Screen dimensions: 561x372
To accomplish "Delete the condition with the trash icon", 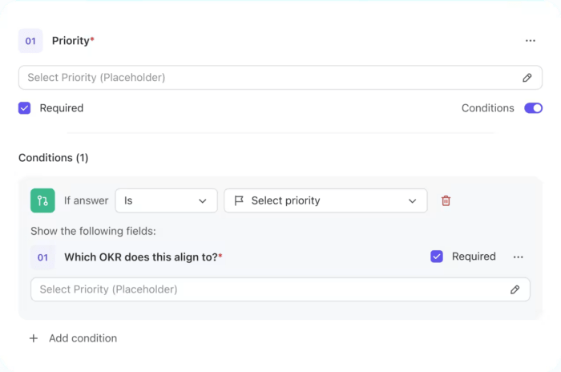I will click(x=446, y=200).
